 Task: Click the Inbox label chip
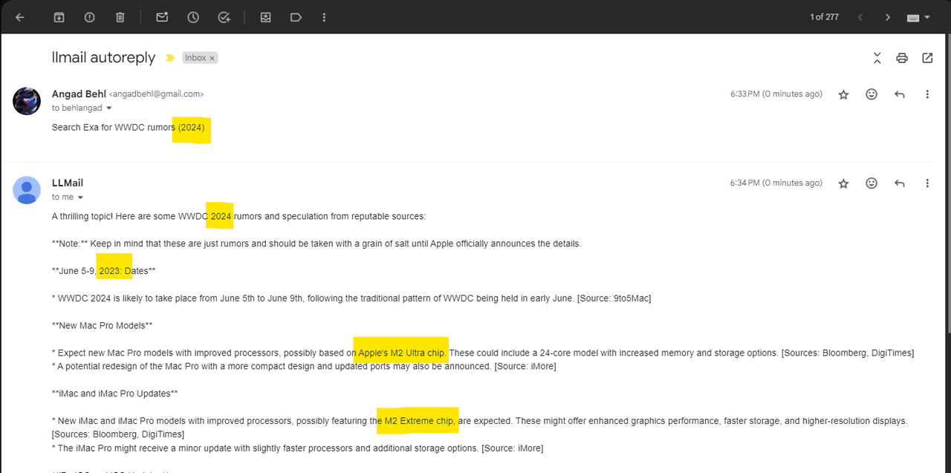(x=195, y=58)
